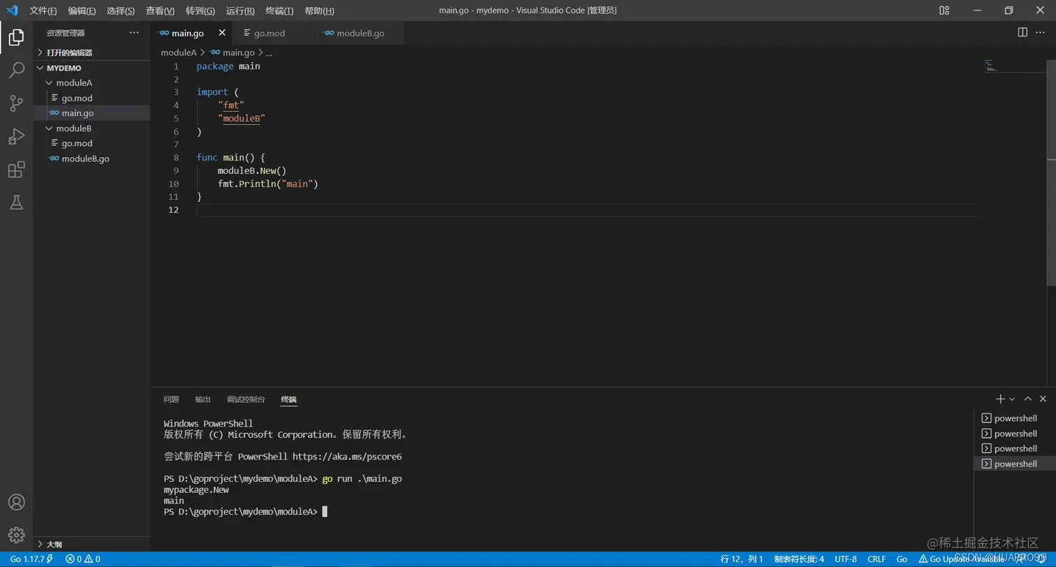
Task: Switch to the 问题 panel tab
Action: (x=171, y=399)
